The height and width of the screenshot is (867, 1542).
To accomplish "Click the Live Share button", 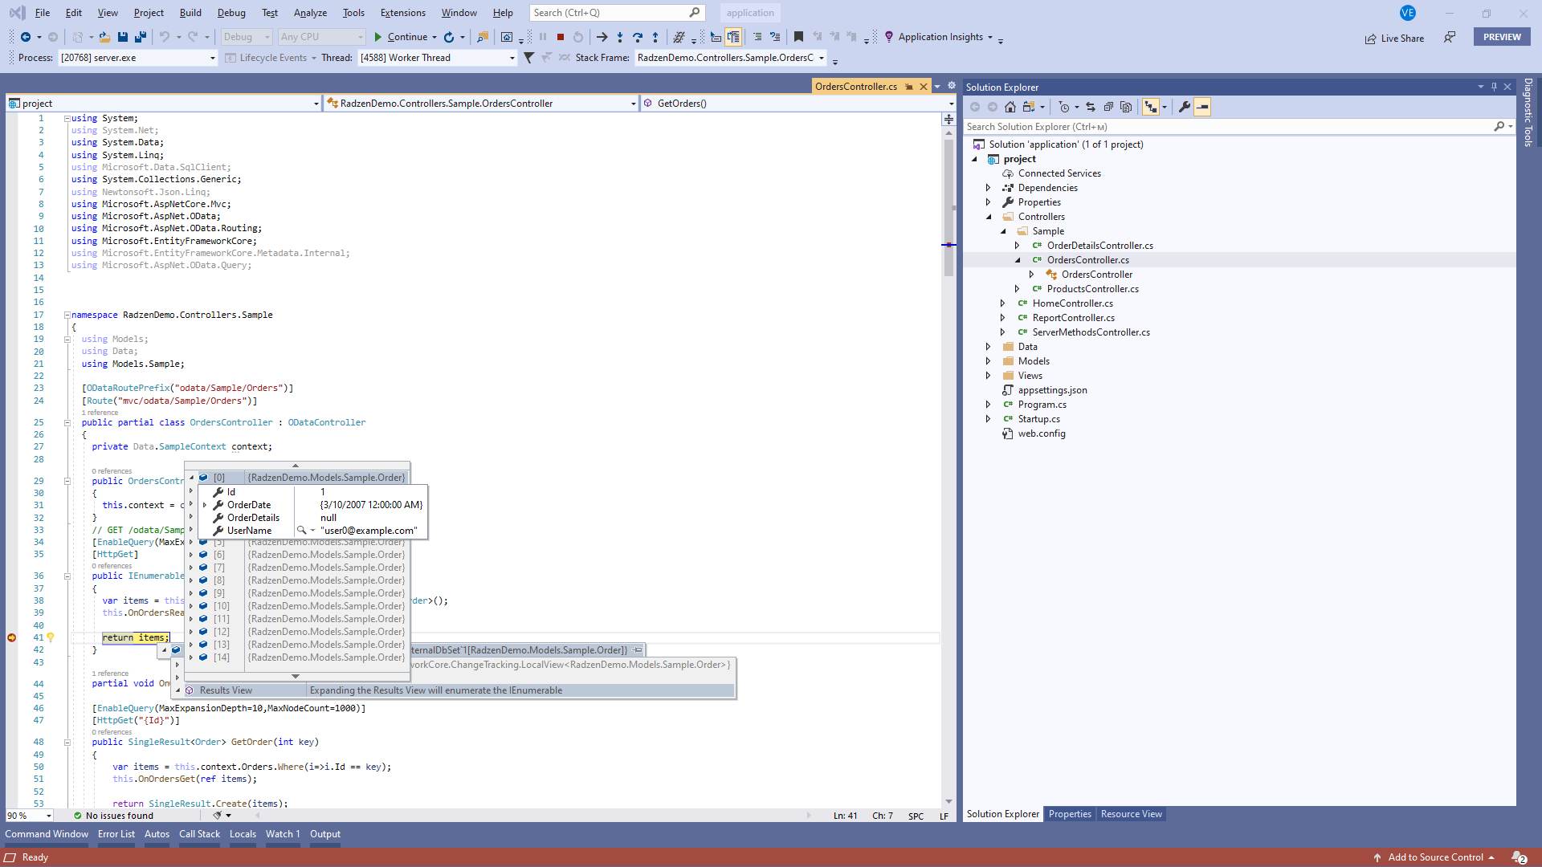I will pyautogui.click(x=1394, y=38).
